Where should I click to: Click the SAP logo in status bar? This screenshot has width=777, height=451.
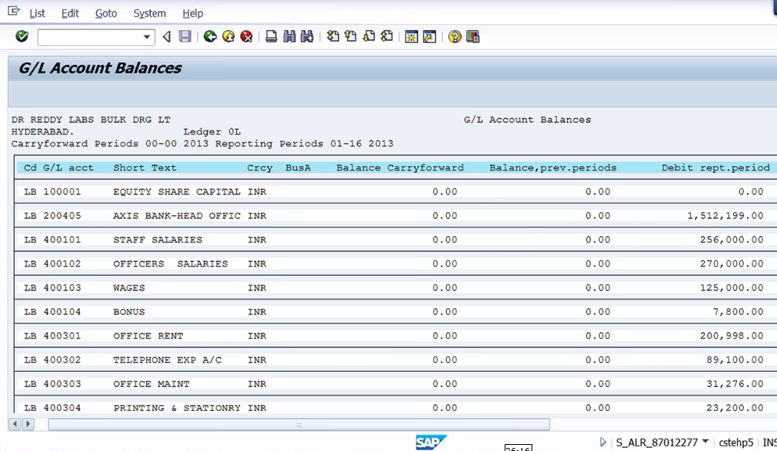pos(431,442)
